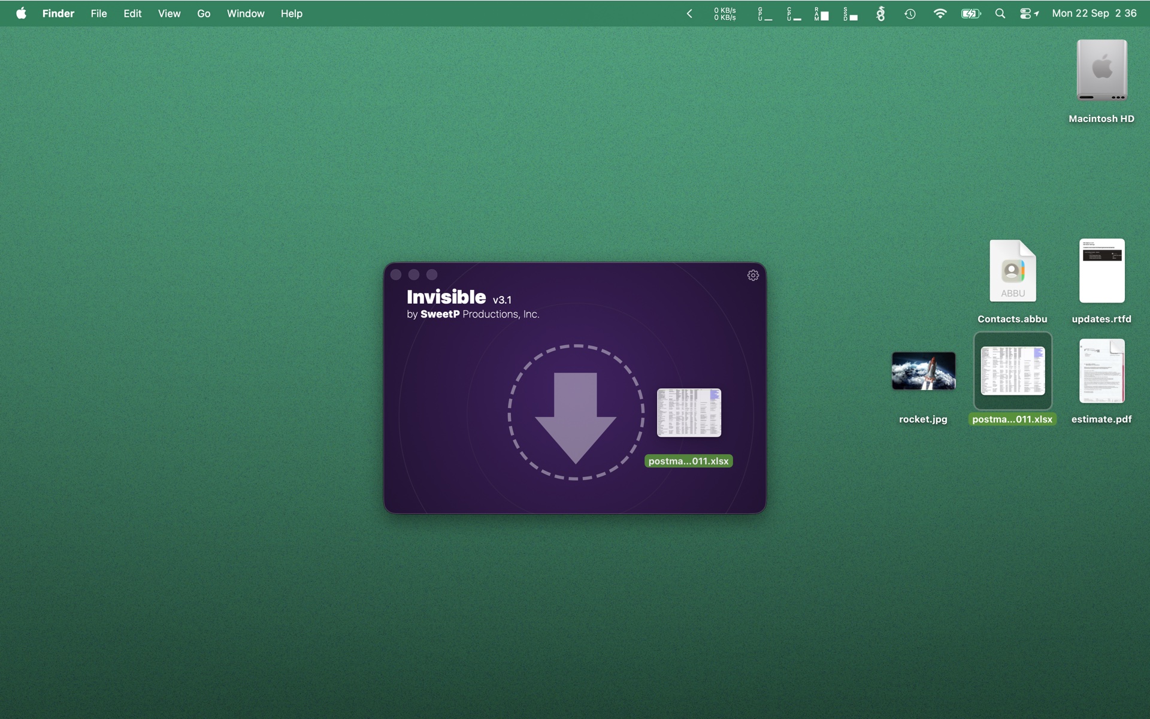This screenshot has height=719, width=1150.
Task: Select the postma...011.xlsx icon on desktop
Action: click(1012, 371)
